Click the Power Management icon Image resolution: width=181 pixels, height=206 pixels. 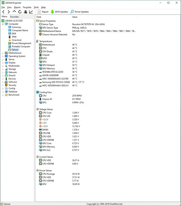pyautogui.click(x=10, y=43)
